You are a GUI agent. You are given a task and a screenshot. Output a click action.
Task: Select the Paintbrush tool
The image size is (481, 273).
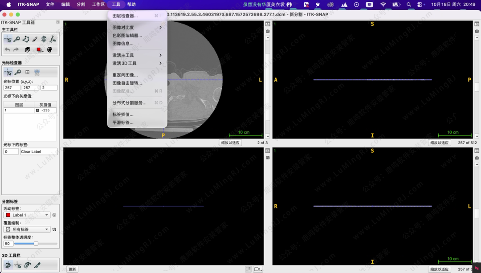[35, 39]
